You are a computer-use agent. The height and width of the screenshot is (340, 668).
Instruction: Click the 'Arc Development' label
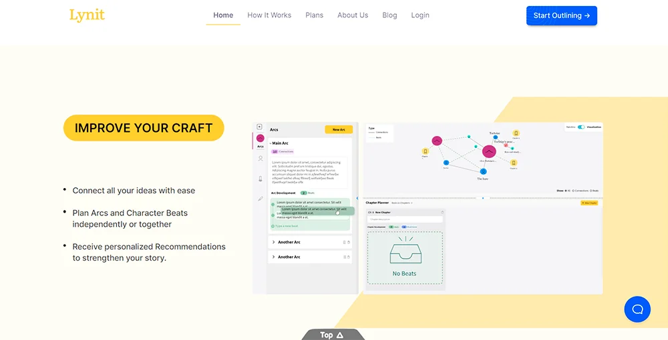pyautogui.click(x=283, y=193)
